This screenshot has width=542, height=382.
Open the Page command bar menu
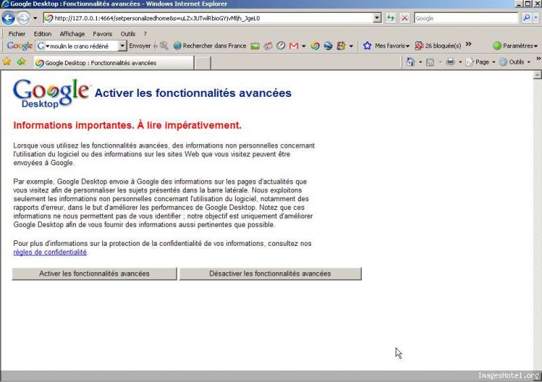point(480,62)
